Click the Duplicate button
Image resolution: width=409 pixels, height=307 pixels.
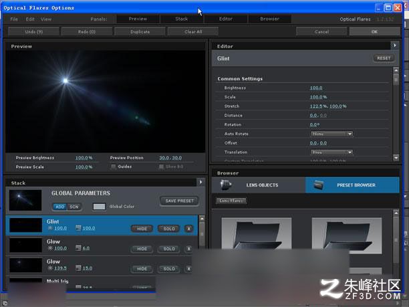coord(140,31)
